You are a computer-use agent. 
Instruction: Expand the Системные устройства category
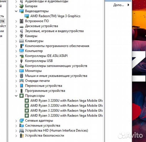[x=16, y=126]
